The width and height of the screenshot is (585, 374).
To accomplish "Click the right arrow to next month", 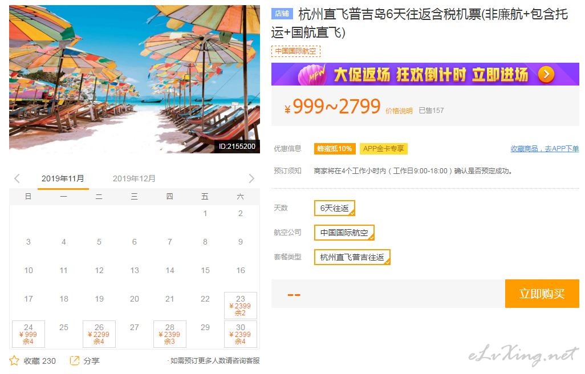I will [x=251, y=178].
